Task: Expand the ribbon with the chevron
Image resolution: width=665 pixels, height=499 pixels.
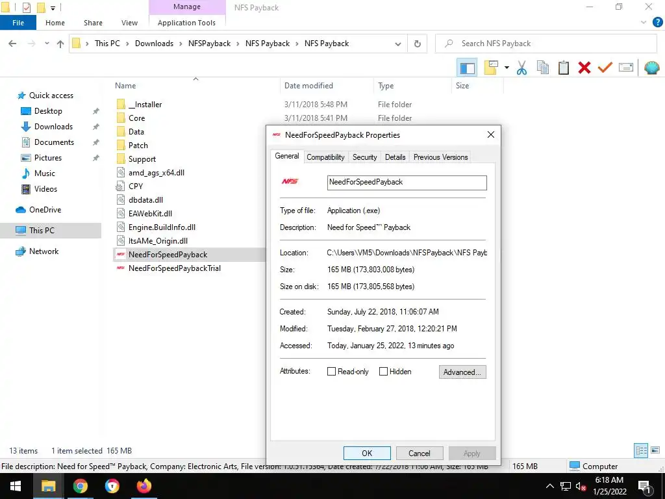Action: 644,23
